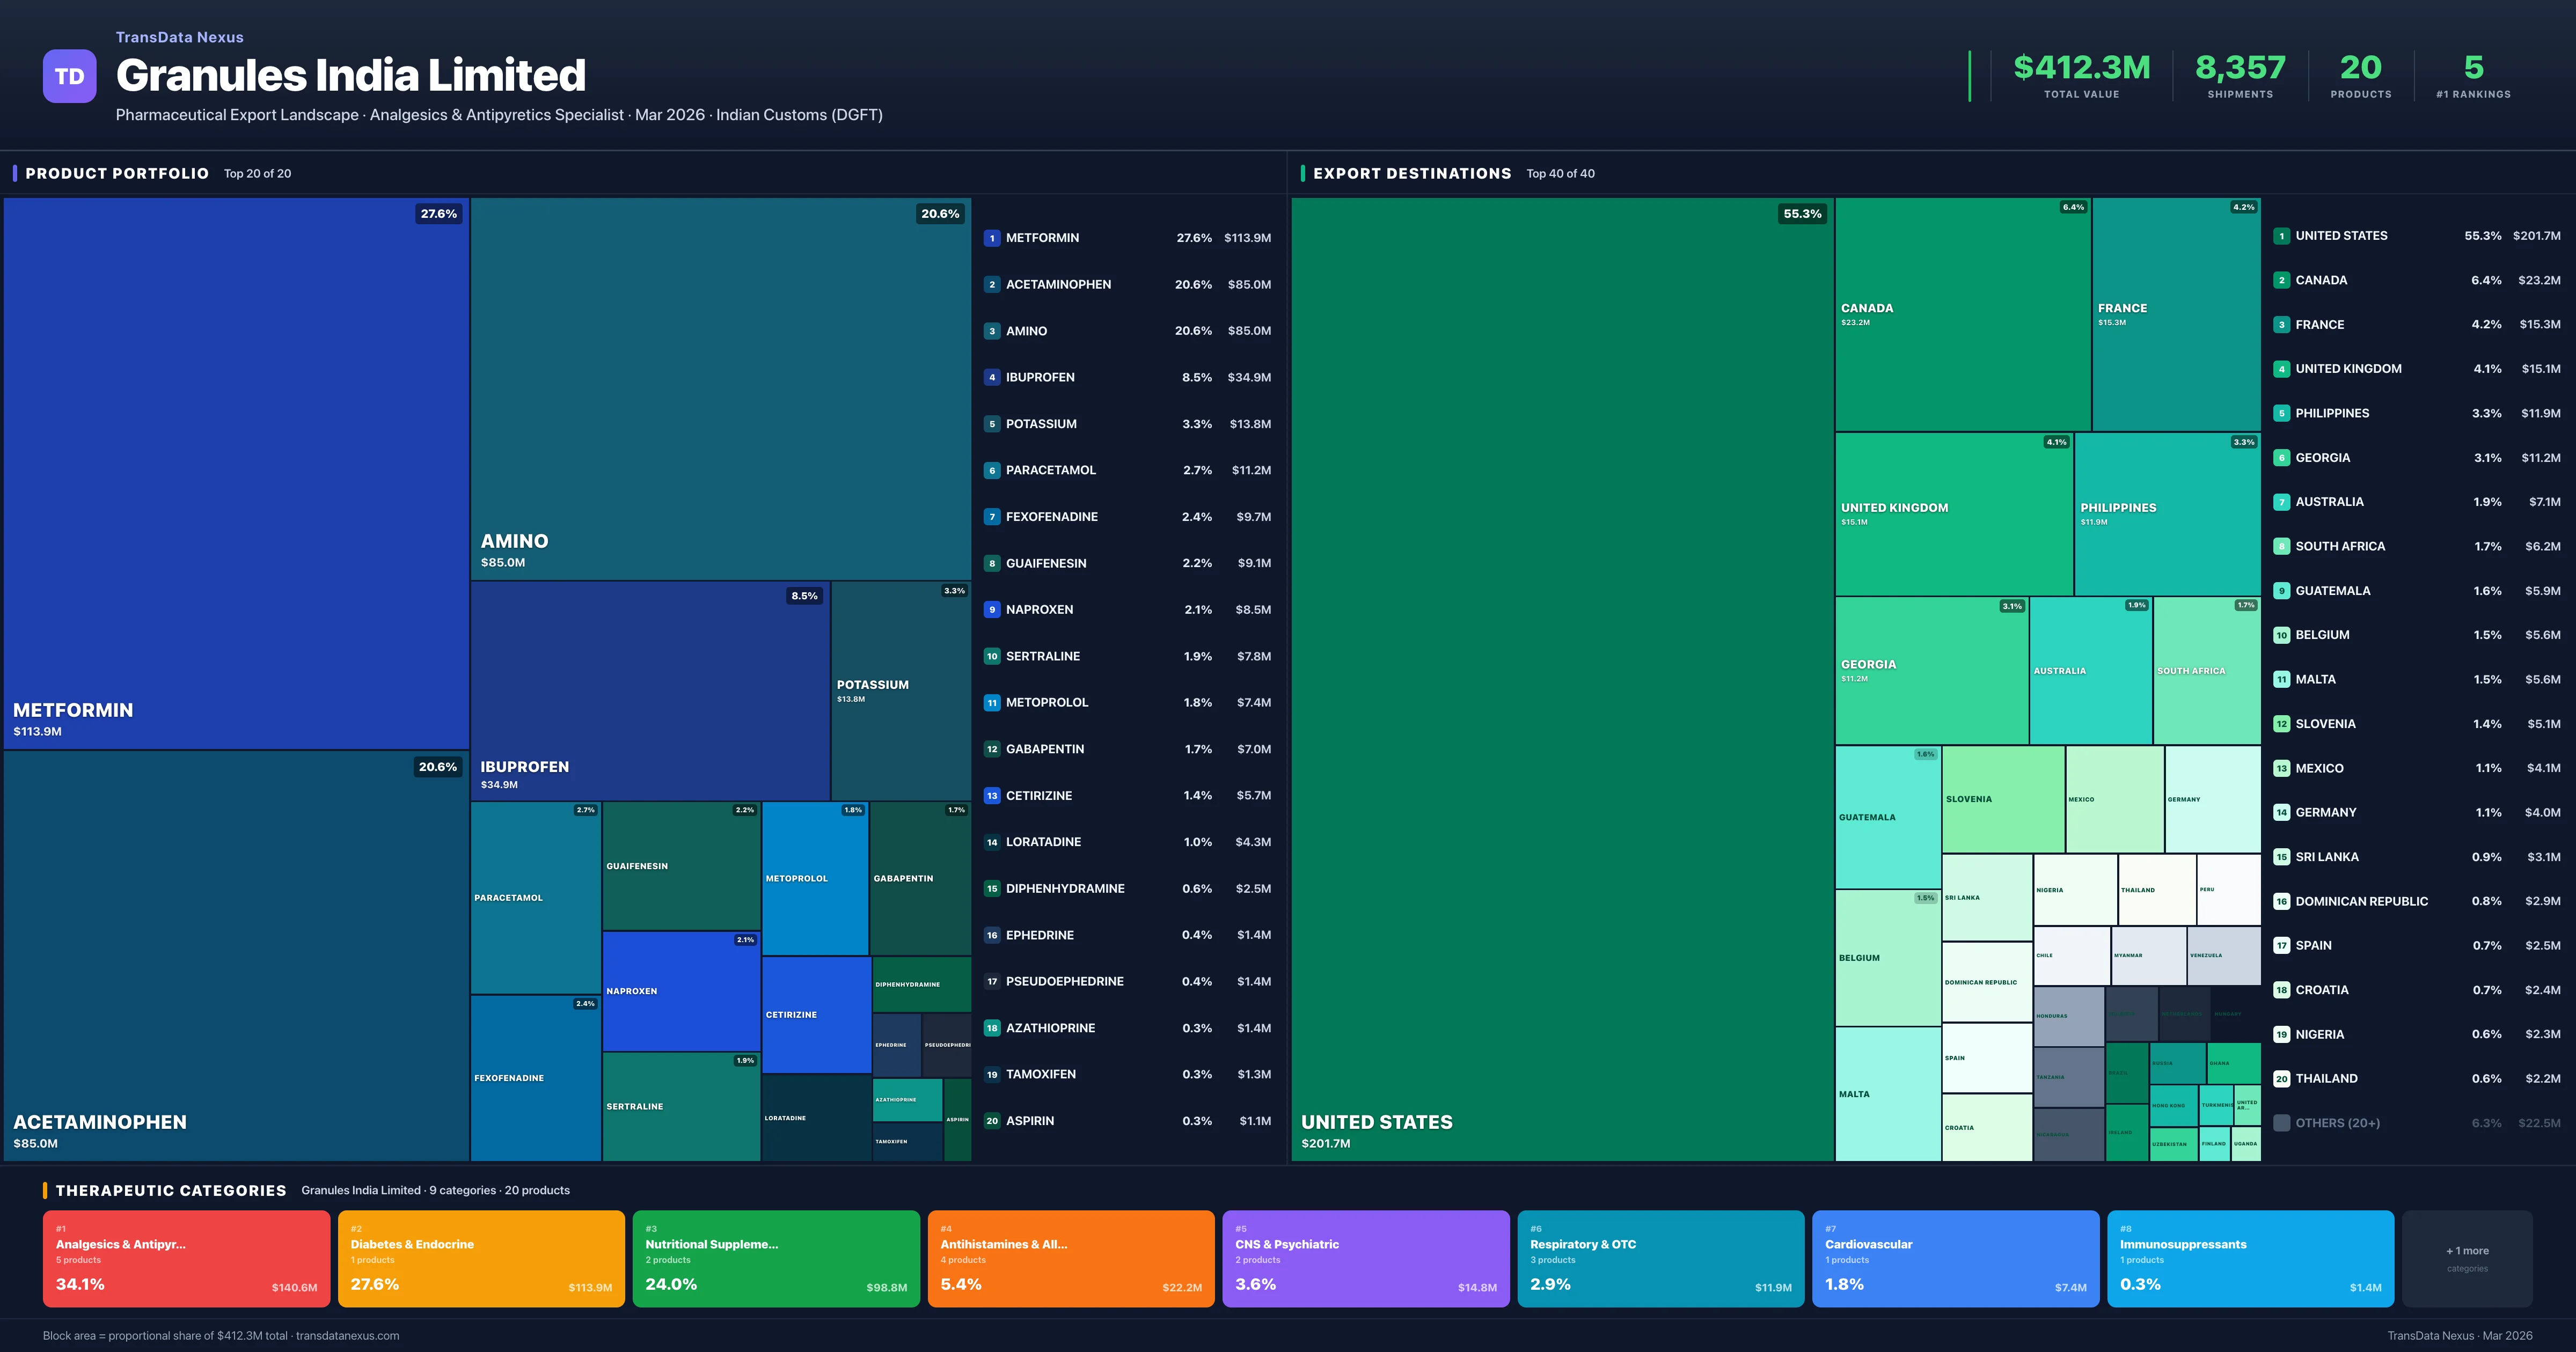
Task: Click the AMINO treemap block
Action: pyautogui.click(x=720, y=388)
